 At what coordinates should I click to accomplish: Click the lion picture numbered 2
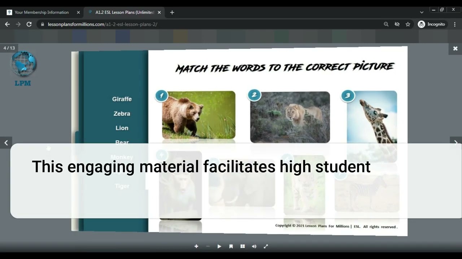(290, 117)
